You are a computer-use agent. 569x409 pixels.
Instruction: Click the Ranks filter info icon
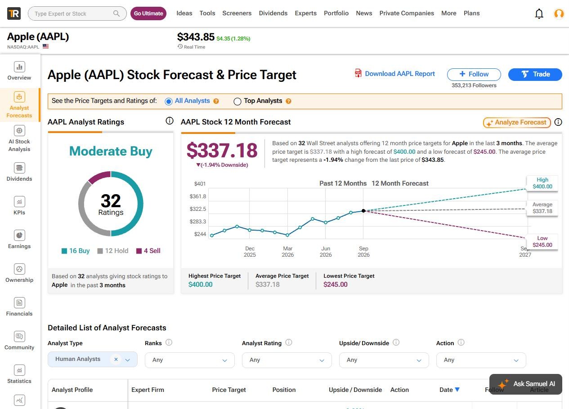coord(169,342)
